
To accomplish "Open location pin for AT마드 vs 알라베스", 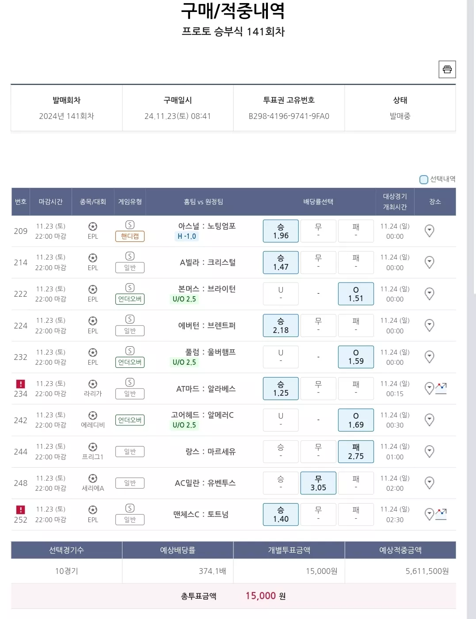I will tap(429, 389).
